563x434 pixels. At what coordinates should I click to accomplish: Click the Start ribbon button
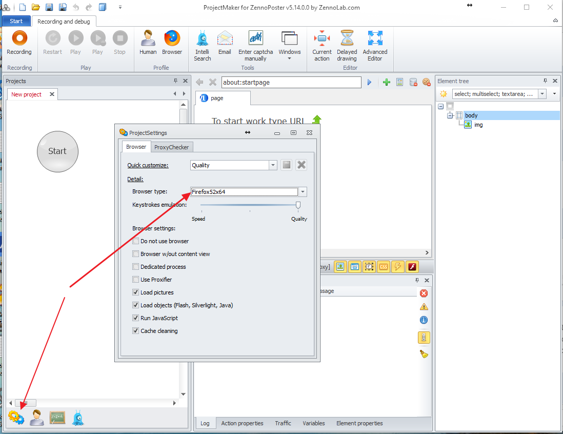[16, 21]
